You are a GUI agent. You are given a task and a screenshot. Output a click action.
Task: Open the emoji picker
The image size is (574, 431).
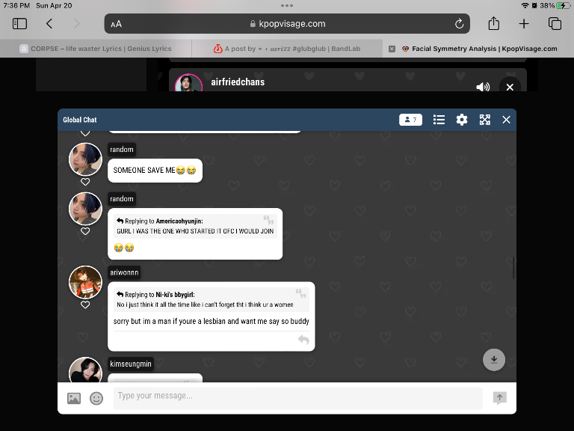point(96,398)
